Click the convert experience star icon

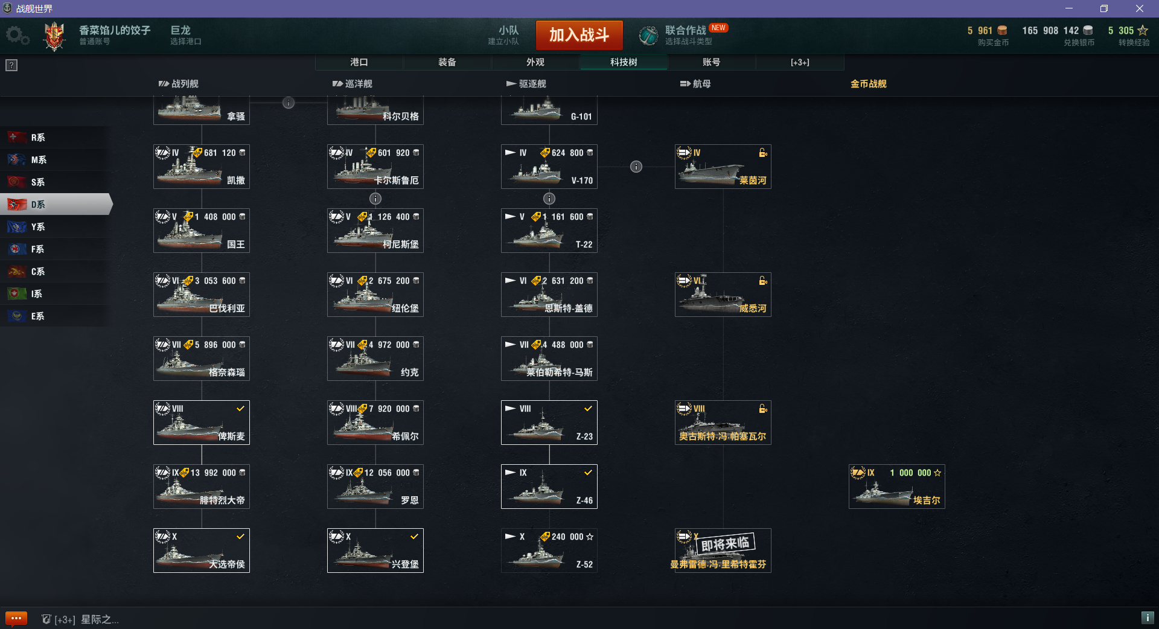(1143, 30)
